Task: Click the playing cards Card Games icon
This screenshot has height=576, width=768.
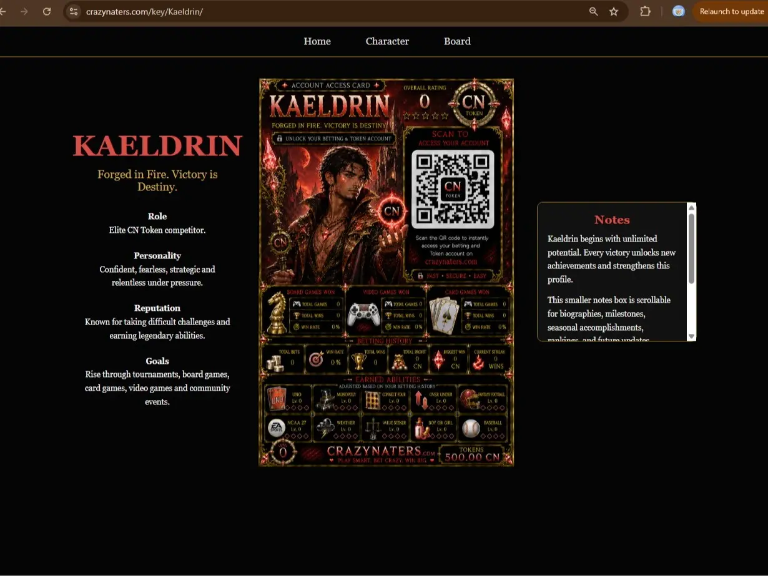Action: click(445, 315)
